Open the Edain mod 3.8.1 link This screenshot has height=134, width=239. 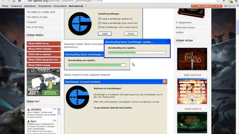point(193,75)
